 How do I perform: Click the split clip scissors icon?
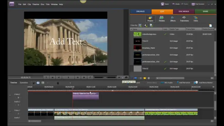119,77
